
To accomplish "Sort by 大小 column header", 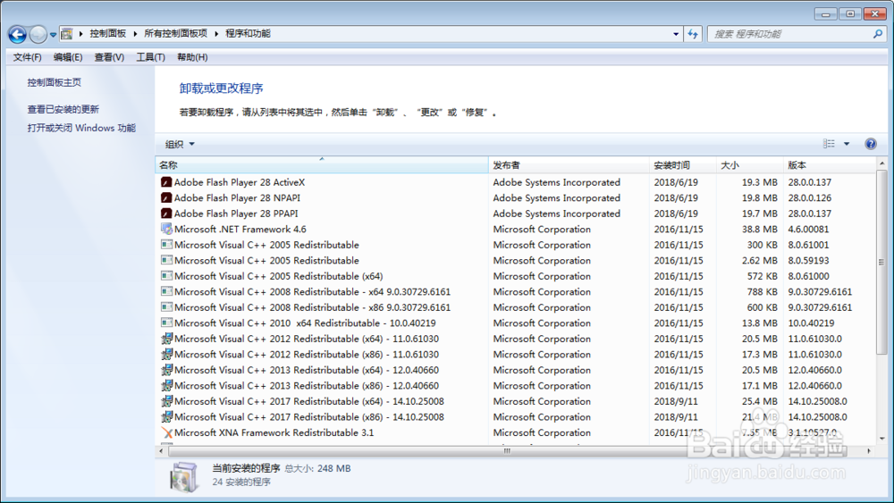I will 750,165.
